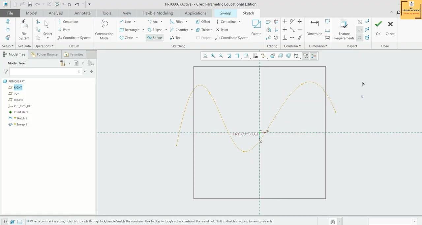
Task: Expand the Circle dropdown arrow
Action: 137,38
